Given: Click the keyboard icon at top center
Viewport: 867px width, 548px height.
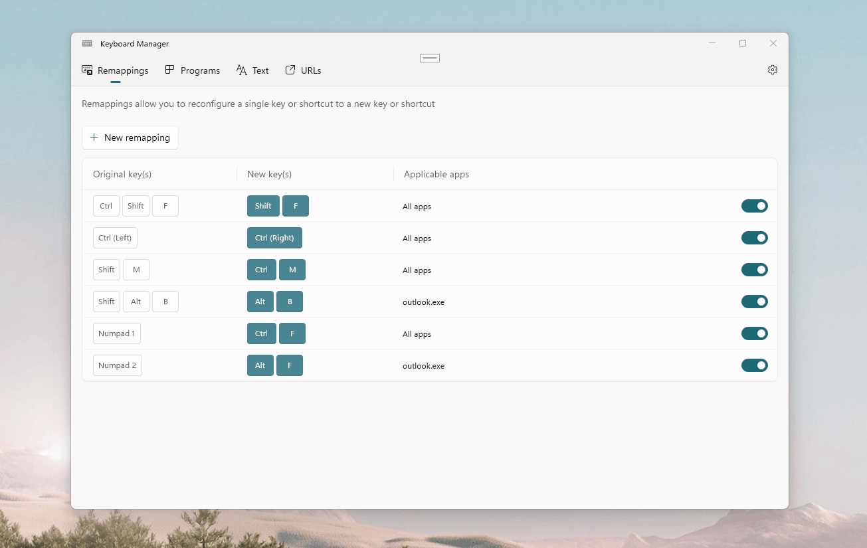Looking at the screenshot, I should (x=429, y=58).
